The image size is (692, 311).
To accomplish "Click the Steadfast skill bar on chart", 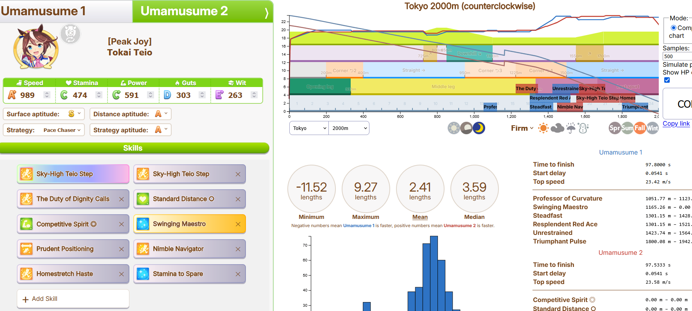I will (541, 107).
